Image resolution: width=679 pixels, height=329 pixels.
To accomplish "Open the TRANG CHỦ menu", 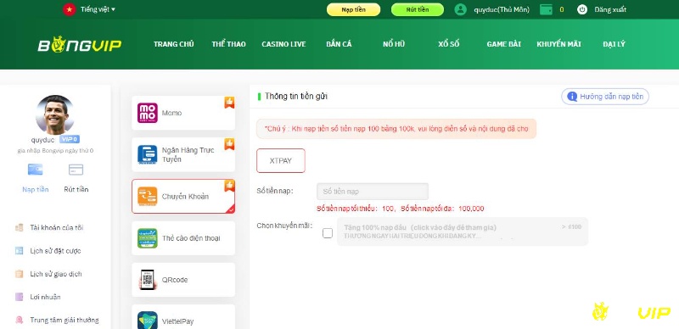I will pyautogui.click(x=174, y=44).
